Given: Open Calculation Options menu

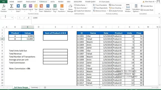Looking at the screenshot, I should coord(136,8).
